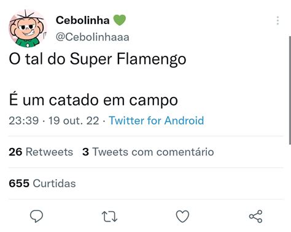Click the word Curtidas label

(54, 184)
